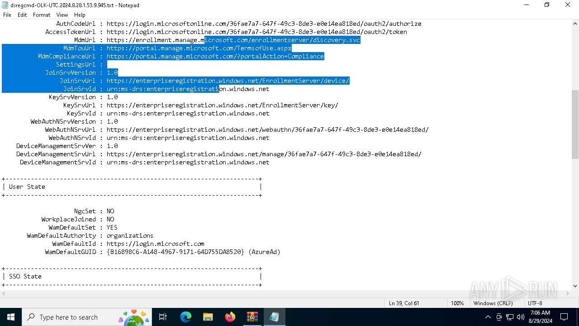Click the horizontal scrollbar left arrow
Viewport: 579px width, 326px height.
[4, 293]
